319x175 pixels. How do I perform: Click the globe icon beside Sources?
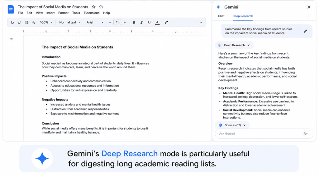[220, 125]
